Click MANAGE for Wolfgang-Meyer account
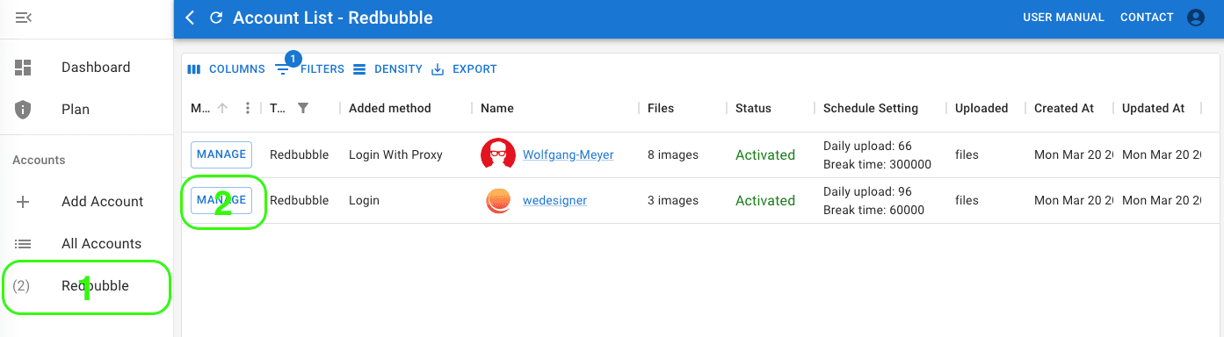The height and width of the screenshot is (337, 1224). point(221,154)
